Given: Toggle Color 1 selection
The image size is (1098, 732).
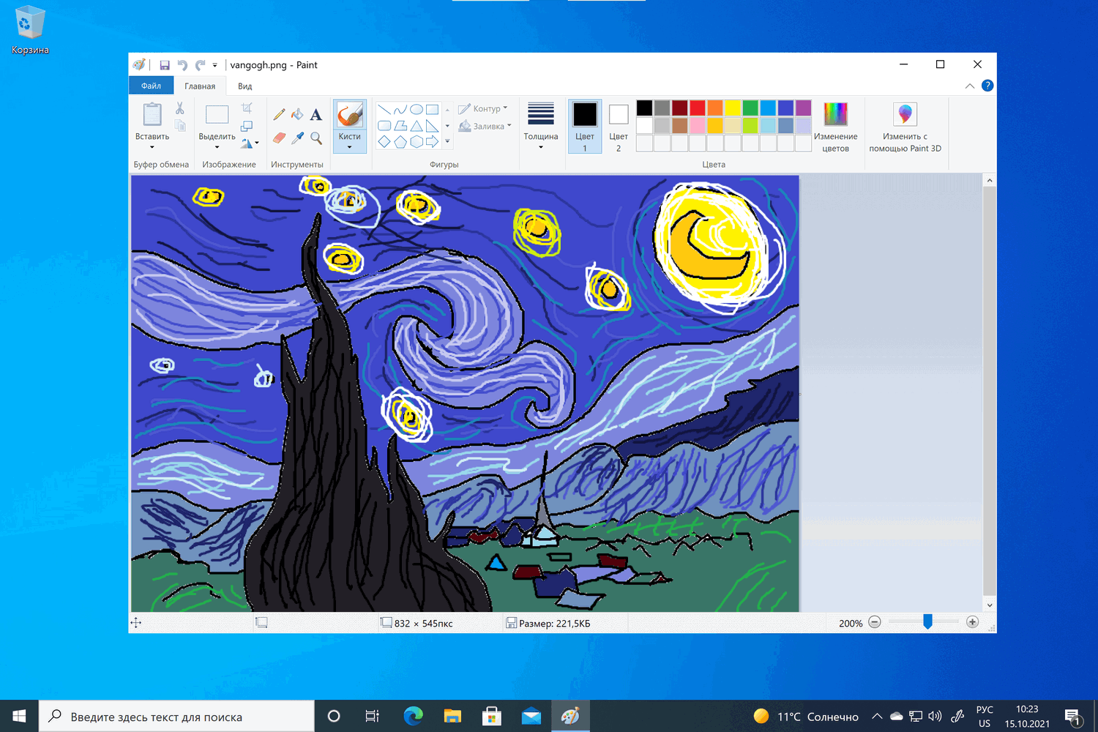Looking at the screenshot, I should 585,127.
